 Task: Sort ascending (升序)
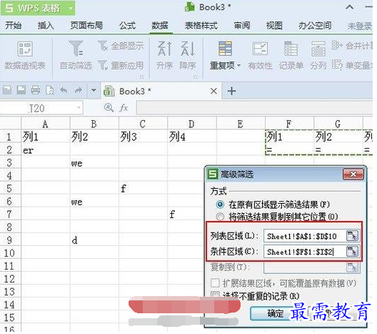(165, 55)
